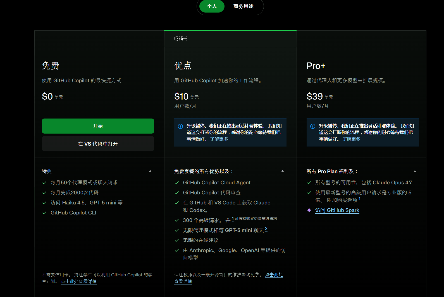Click the $39 price
444x297 pixels.
pos(314,96)
